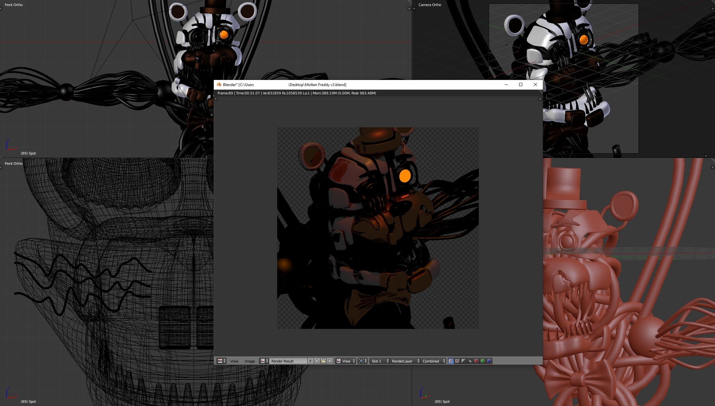This screenshot has width=715, height=406.
Task: Toggle Z-Buffer display button
Action: point(470,361)
